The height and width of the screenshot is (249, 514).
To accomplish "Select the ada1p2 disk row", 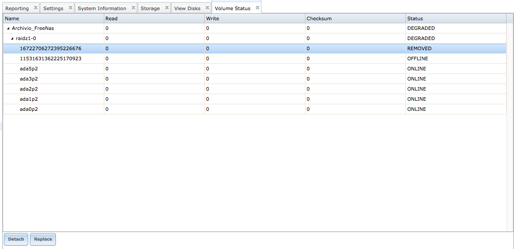I will (x=255, y=99).
